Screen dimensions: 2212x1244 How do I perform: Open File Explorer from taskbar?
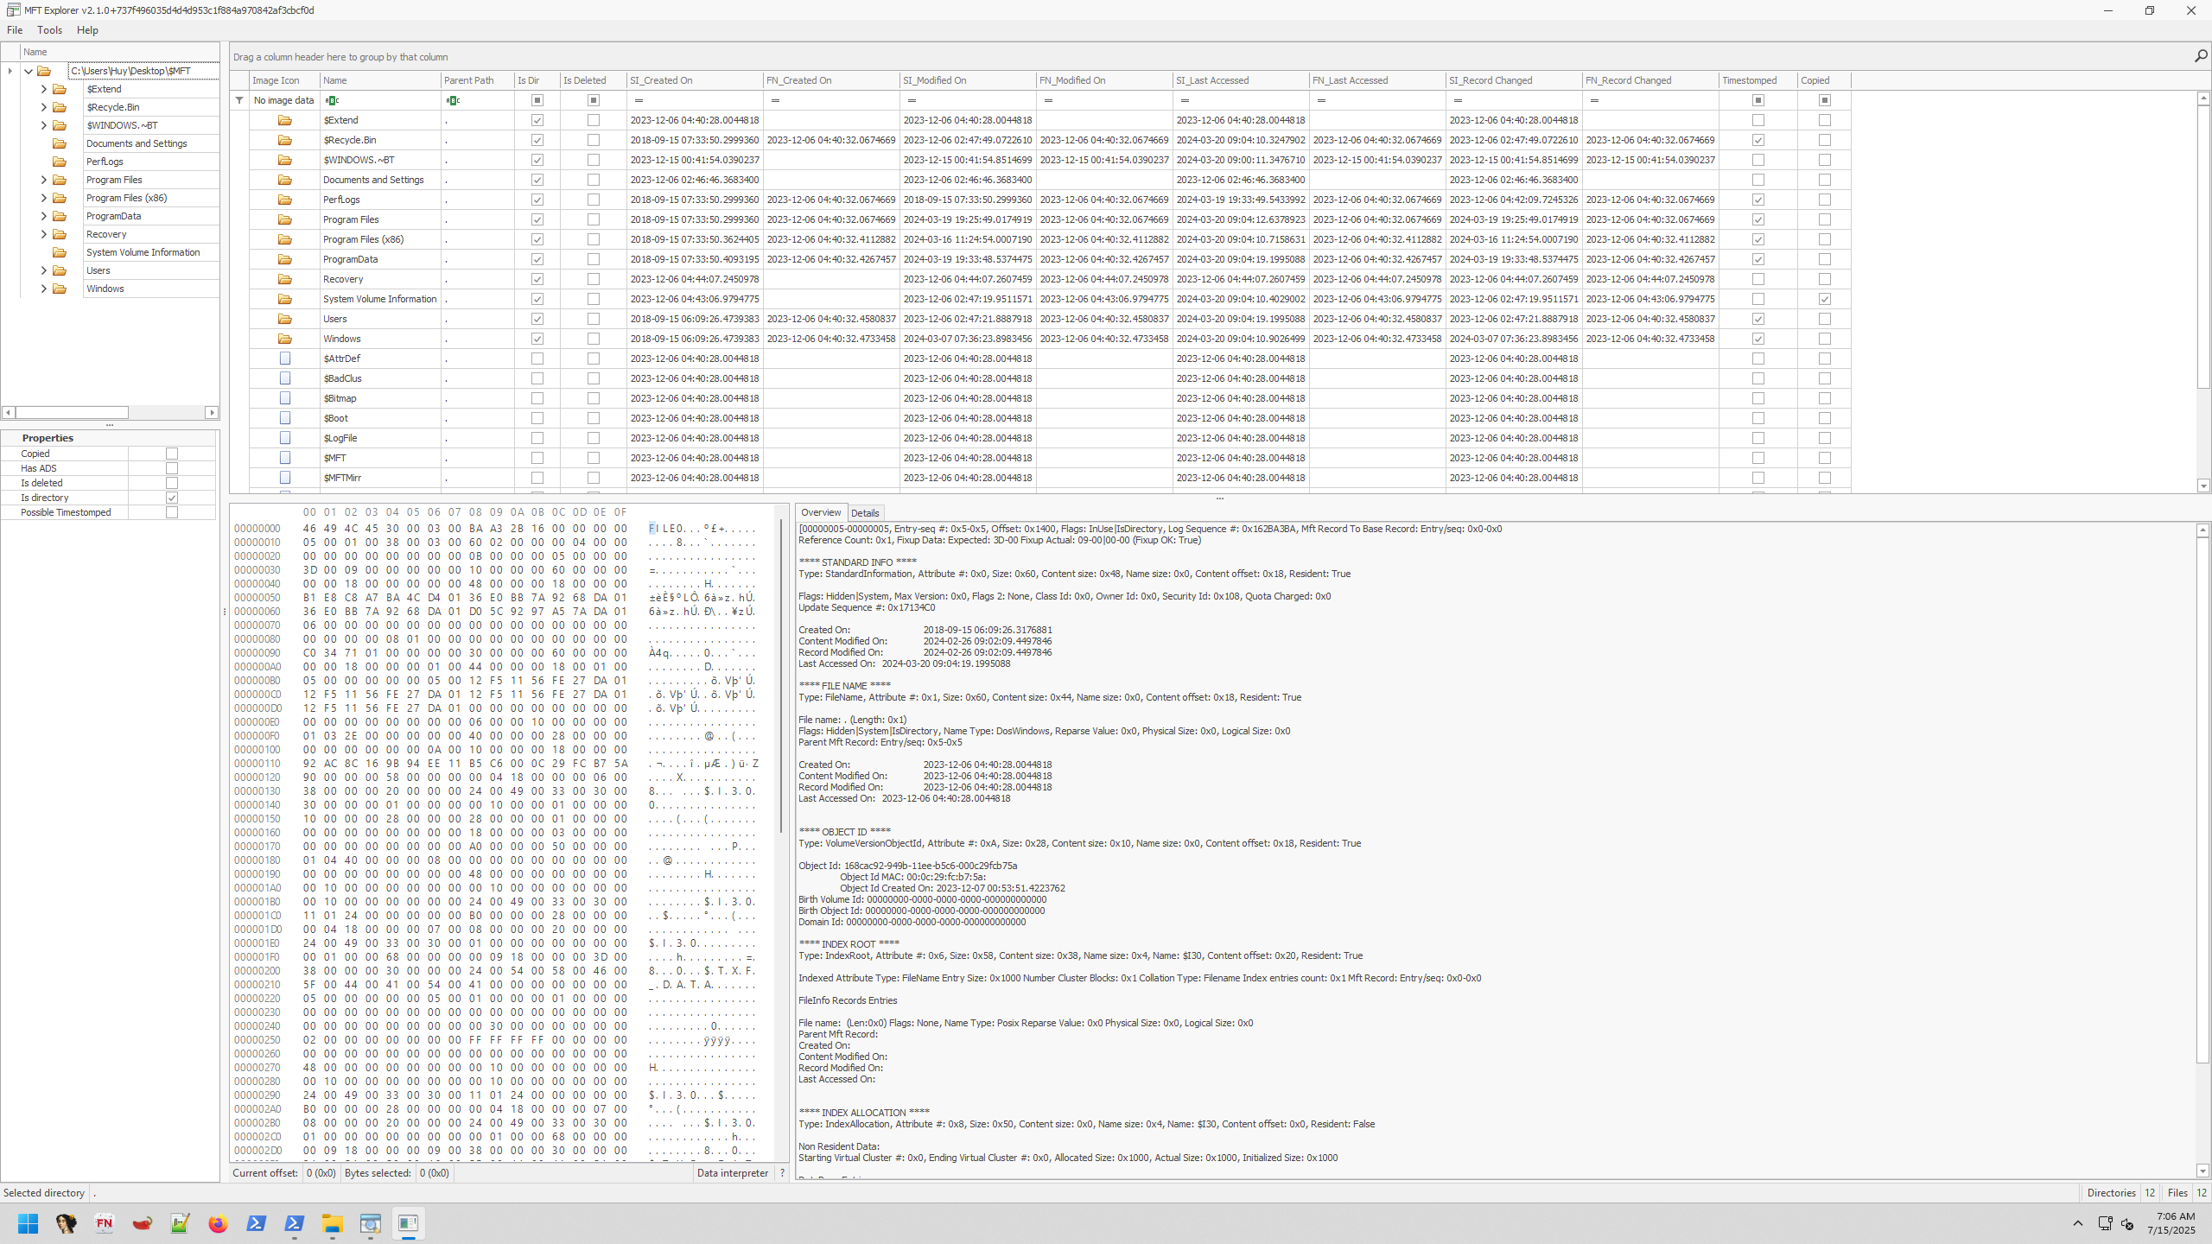[x=333, y=1223]
